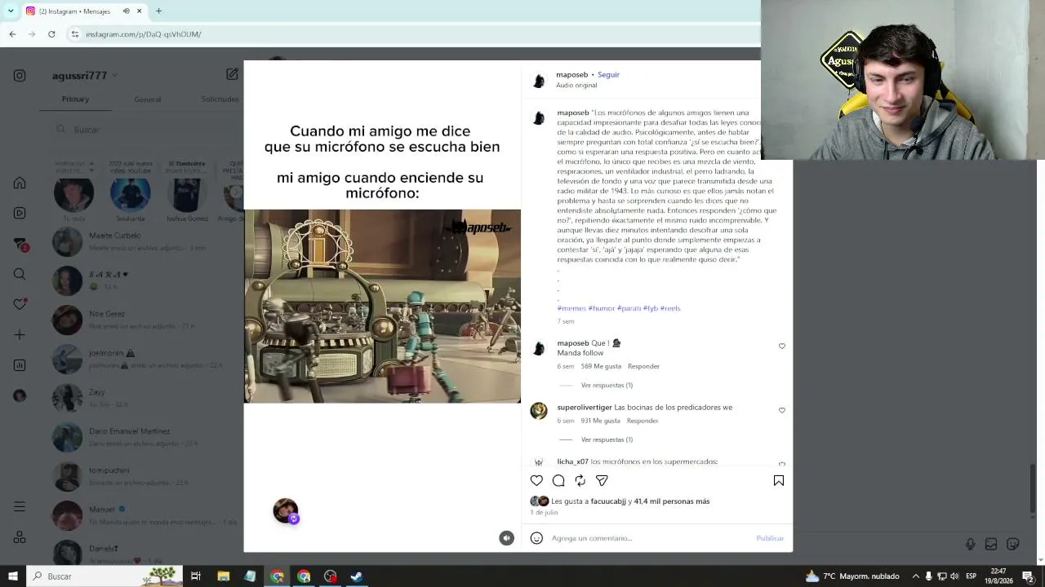Save the post with the bookmark icon
The image size is (1045, 587).
pos(779,481)
